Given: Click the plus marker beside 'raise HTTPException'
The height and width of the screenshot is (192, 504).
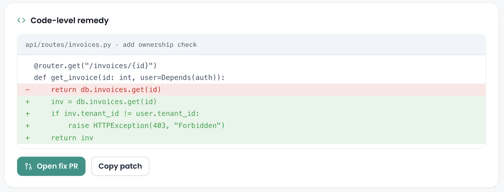Looking at the screenshot, I should click(x=27, y=126).
